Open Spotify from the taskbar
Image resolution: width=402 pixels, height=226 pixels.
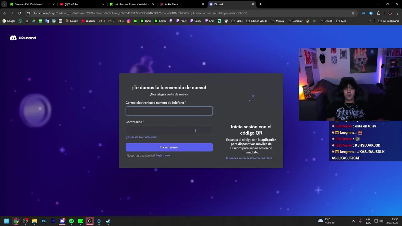pos(71,221)
